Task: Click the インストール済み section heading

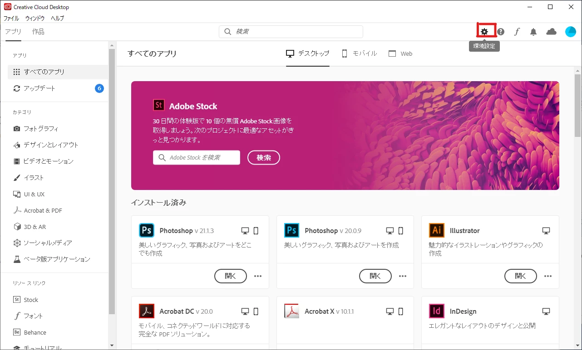Action: tap(158, 203)
